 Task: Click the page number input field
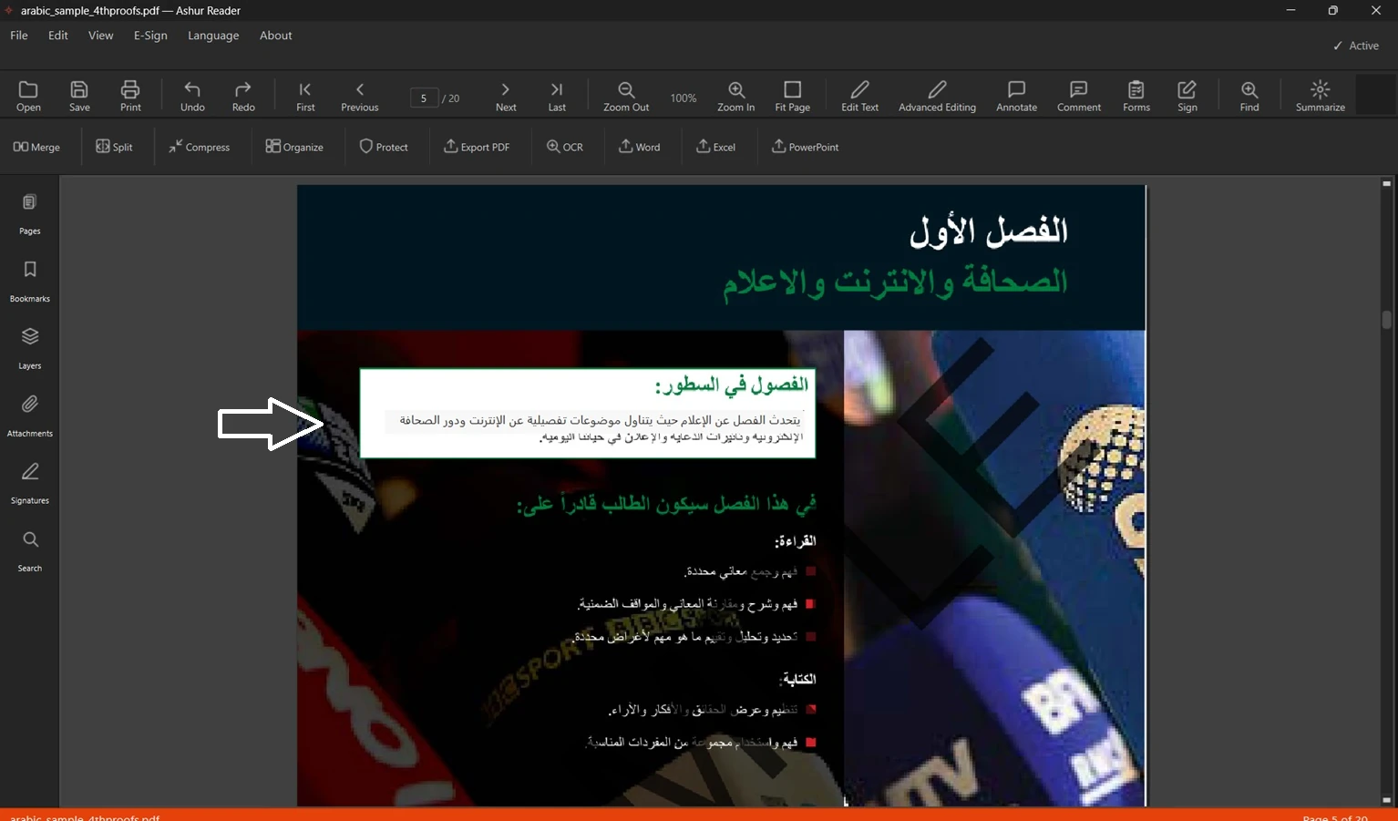424,97
